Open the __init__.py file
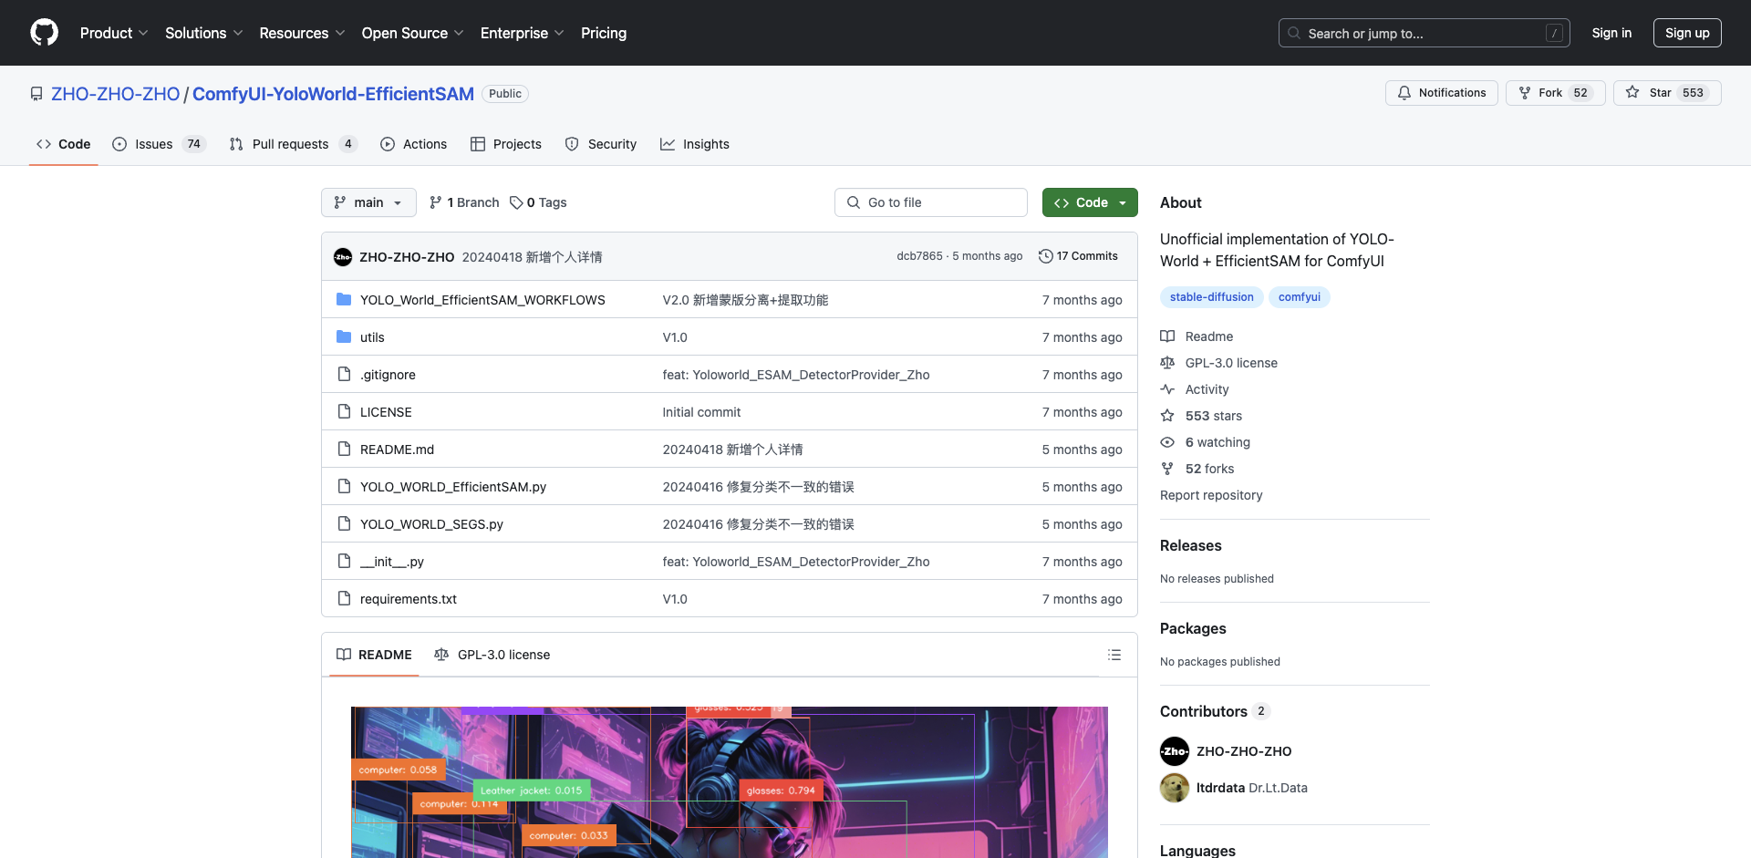This screenshot has width=1751, height=858. point(392,562)
